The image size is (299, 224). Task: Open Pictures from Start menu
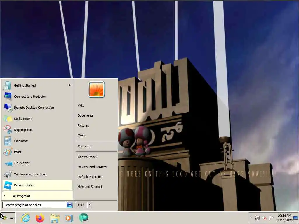pos(83,125)
